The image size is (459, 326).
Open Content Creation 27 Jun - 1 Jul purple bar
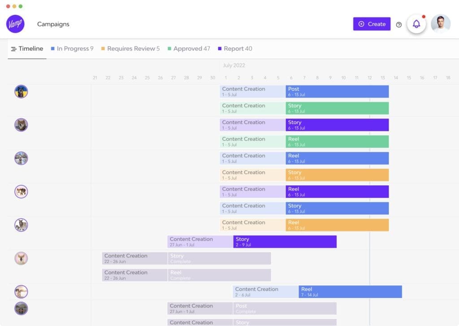(x=200, y=242)
